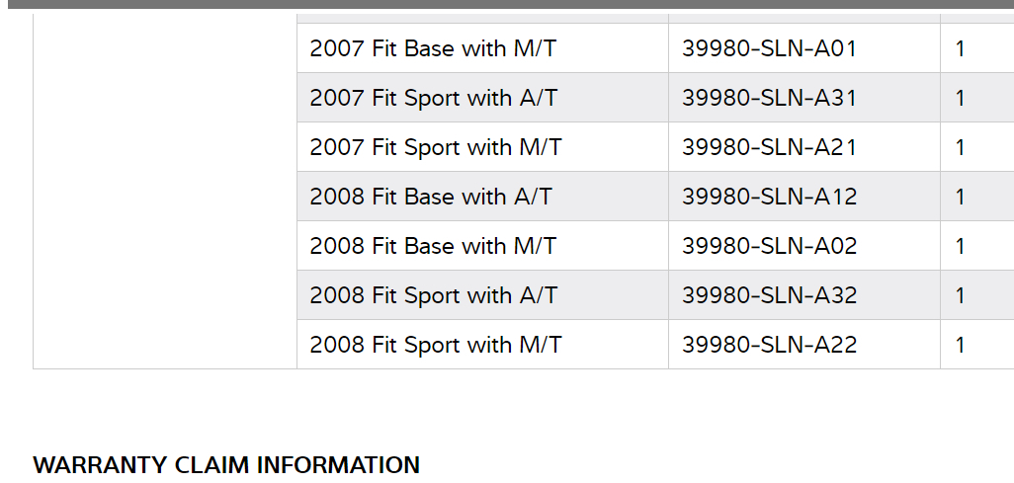The width and height of the screenshot is (1014, 483).
Task: Click quantity in the 39980-SLN-A22 row
Action: click(x=961, y=345)
